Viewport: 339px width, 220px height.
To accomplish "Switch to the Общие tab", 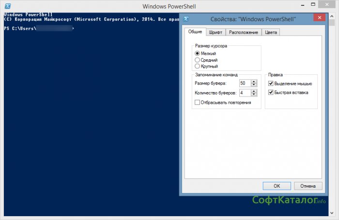I will pyautogui.click(x=195, y=32).
